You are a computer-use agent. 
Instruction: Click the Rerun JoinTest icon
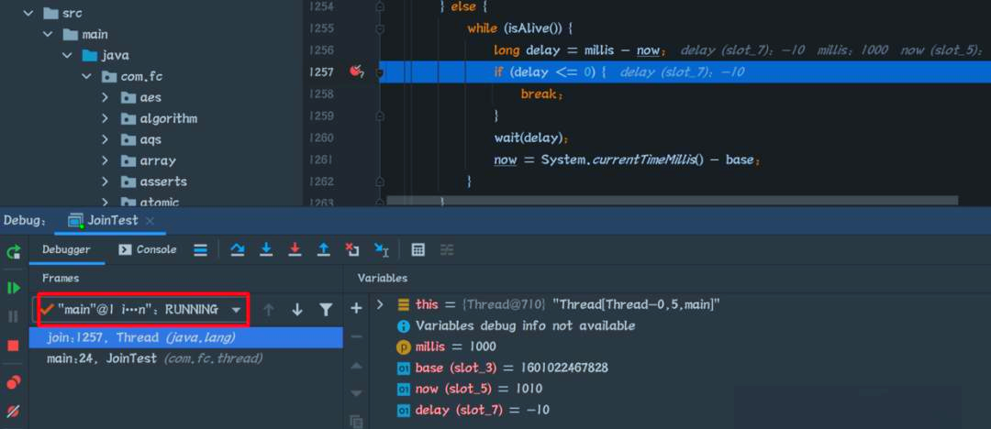click(x=13, y=252)
